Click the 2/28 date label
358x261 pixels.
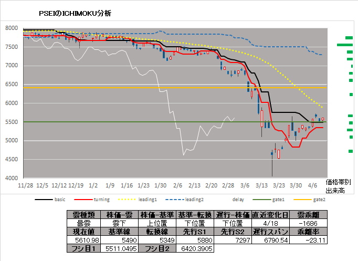click(228, 185)
